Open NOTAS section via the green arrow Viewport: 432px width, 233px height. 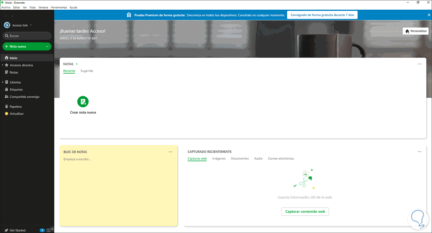click(77, 64)
